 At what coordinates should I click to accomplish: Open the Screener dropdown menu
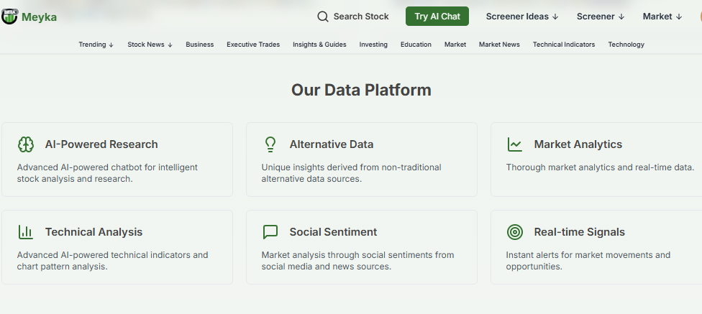pyautogui.click(x=601, y=17)
